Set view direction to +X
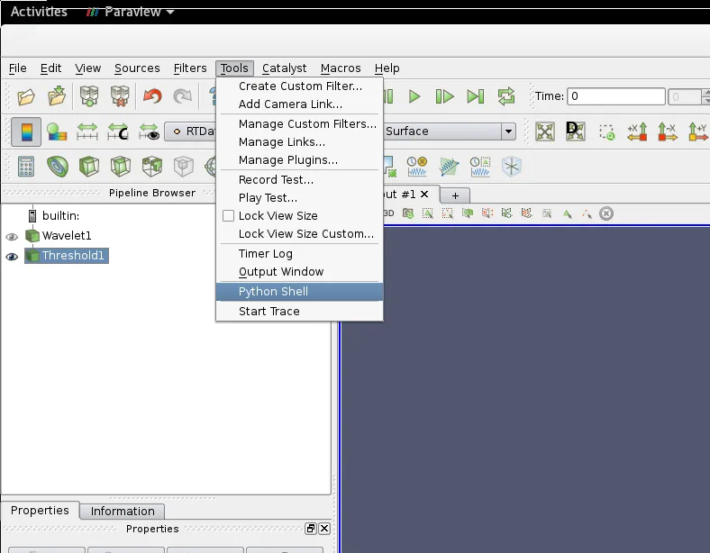 pos(637,131)
